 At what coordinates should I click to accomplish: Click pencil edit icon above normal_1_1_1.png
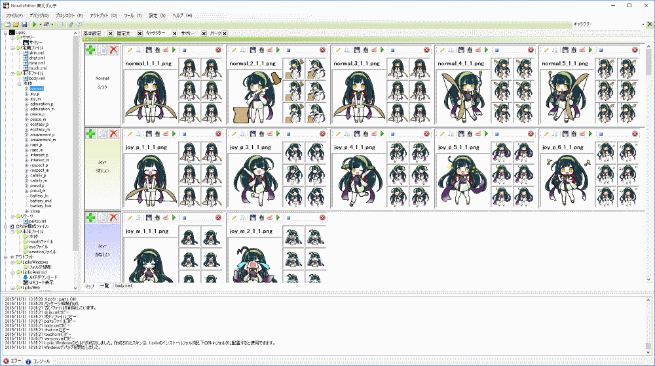(130, 51)
